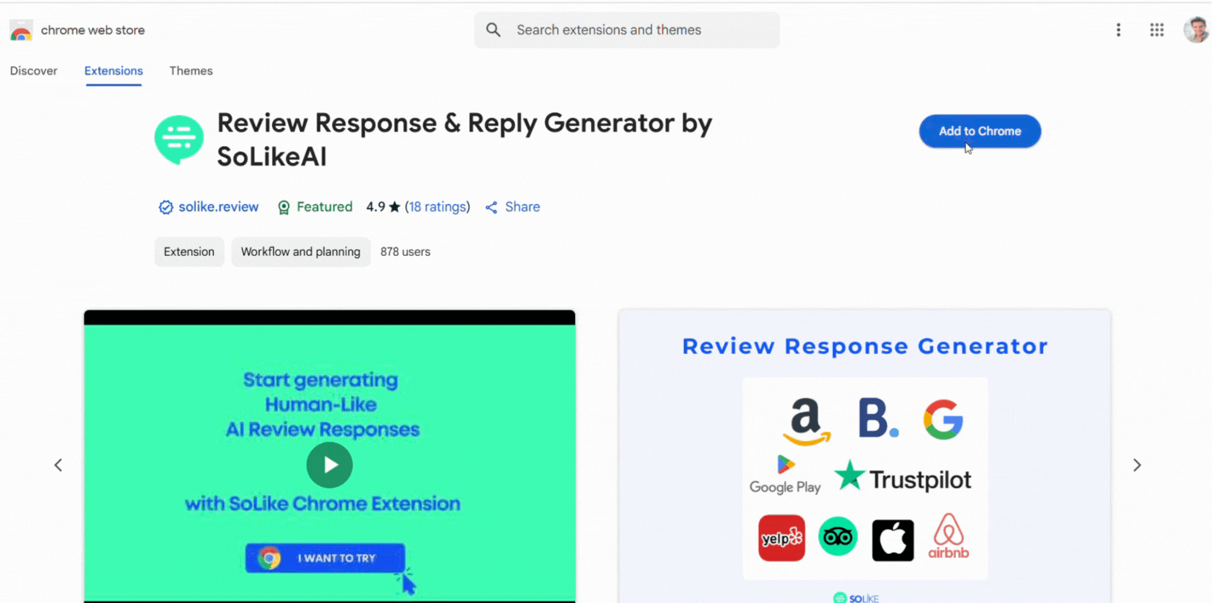Click the extension title heading

pyautogui.click(x=464, y=140)
